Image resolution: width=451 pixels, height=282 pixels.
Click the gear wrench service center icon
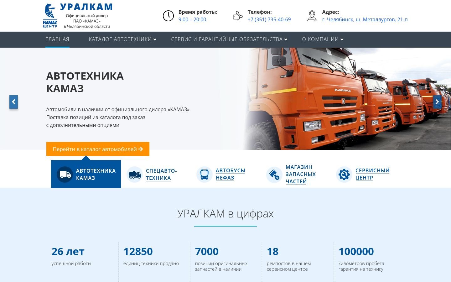click(x=344, y=174)
